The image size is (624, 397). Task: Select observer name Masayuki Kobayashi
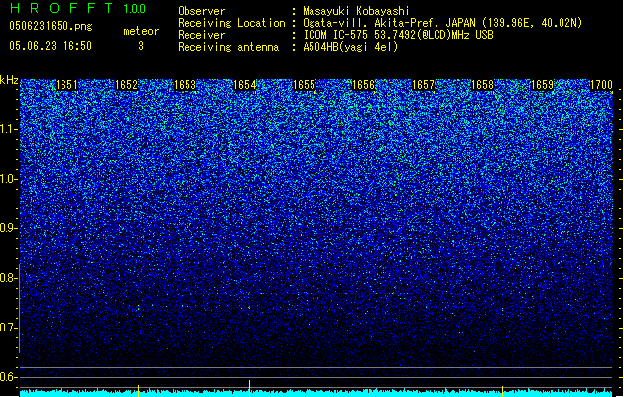pyautogui.click(x=356, y=11)
